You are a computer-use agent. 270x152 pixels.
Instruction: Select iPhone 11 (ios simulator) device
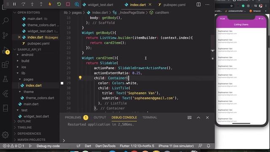click(x=176, y=146)
